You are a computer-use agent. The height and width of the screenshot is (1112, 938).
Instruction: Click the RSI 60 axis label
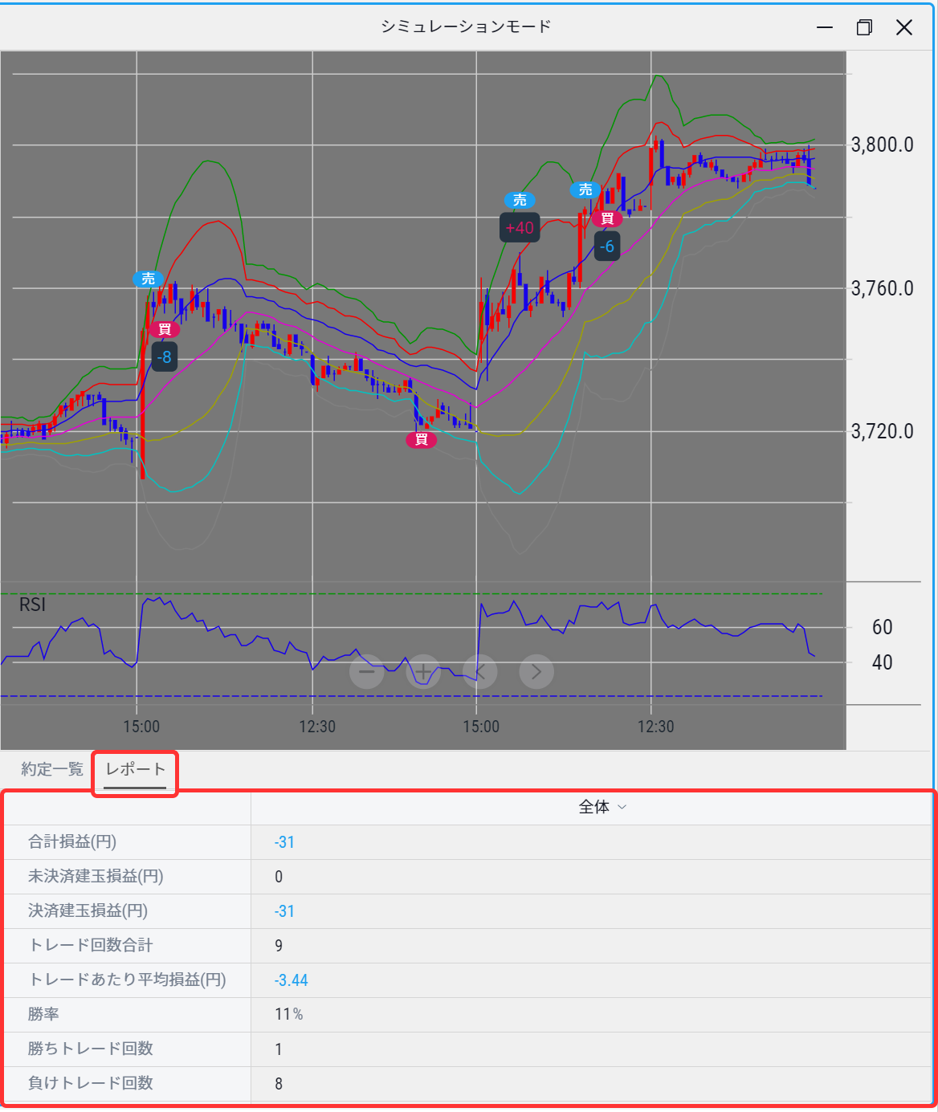tap(882, 627)
